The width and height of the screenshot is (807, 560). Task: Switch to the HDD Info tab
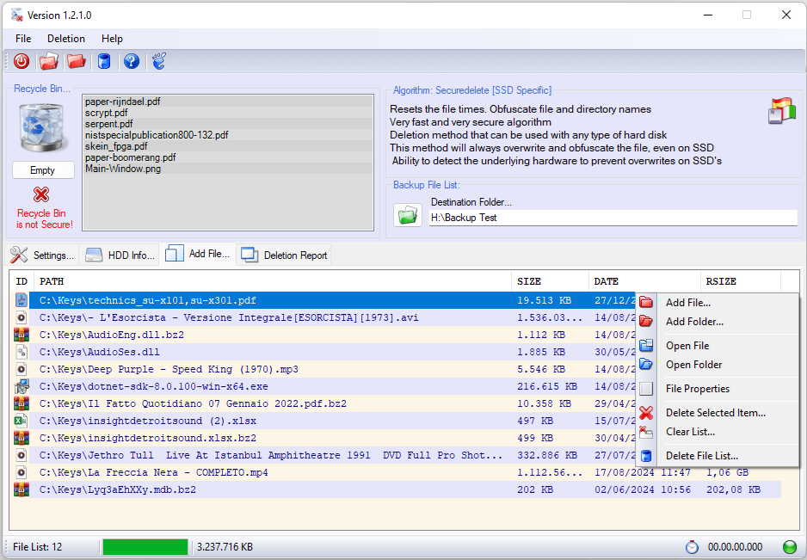click(120, 255)
